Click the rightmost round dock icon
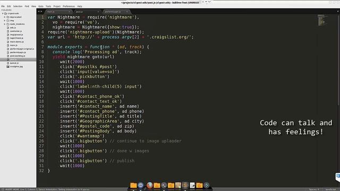This screenshot has width=340, height=191. click(x=207, y=185)
